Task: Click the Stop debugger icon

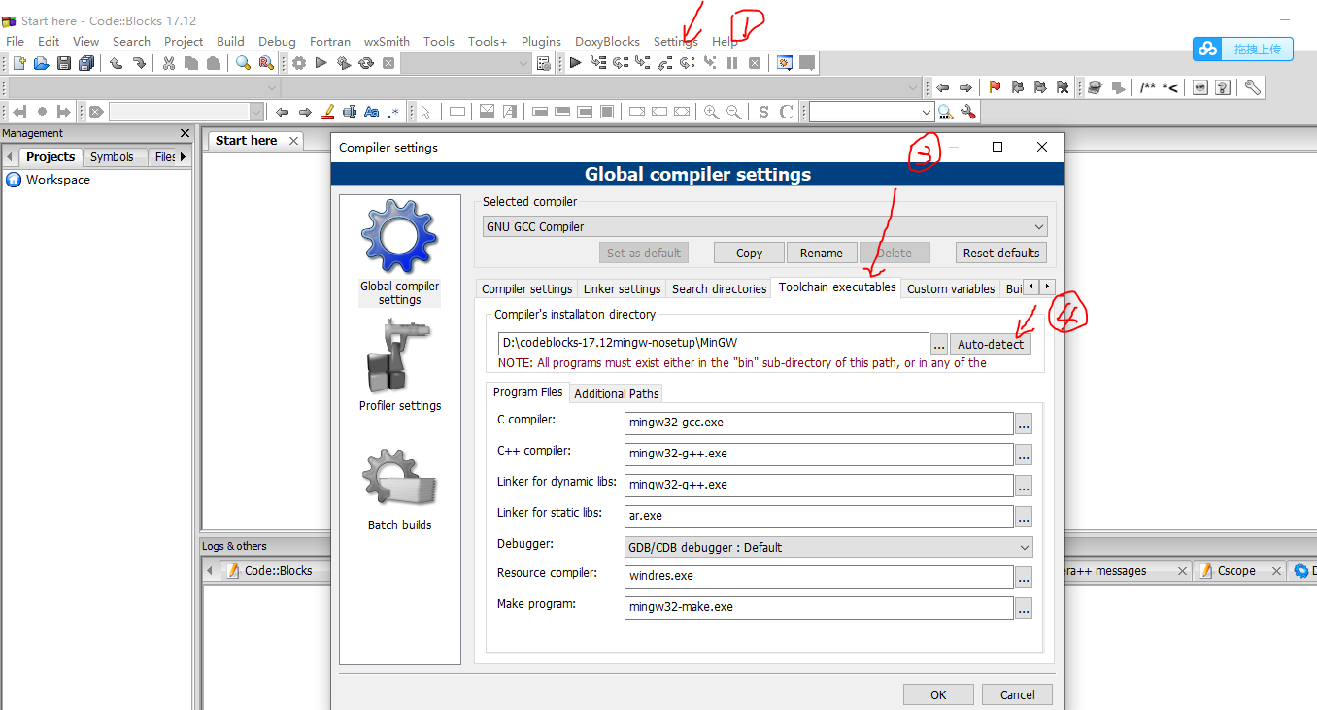Action: pyautogui.click(x=755, y=63)
